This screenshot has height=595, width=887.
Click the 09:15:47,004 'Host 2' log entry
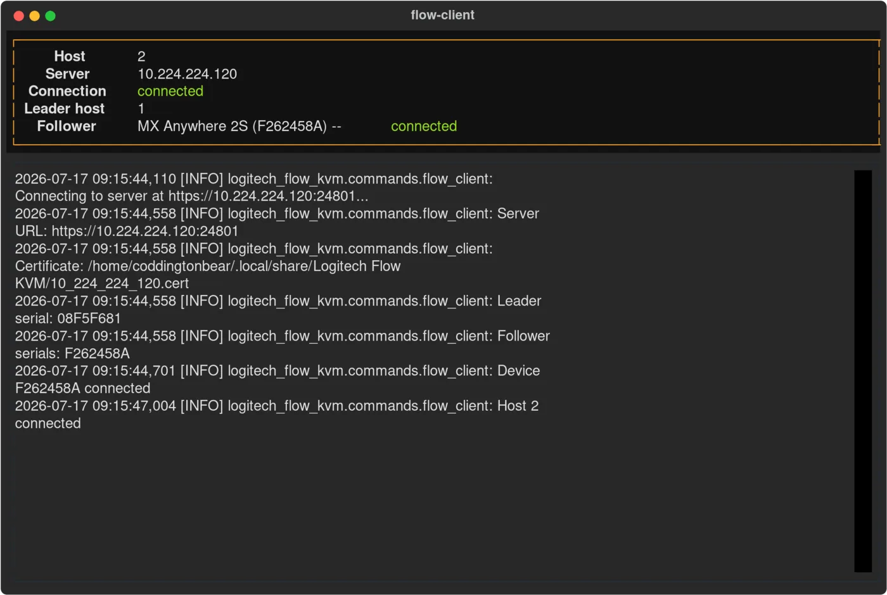[x=277, y=406]
